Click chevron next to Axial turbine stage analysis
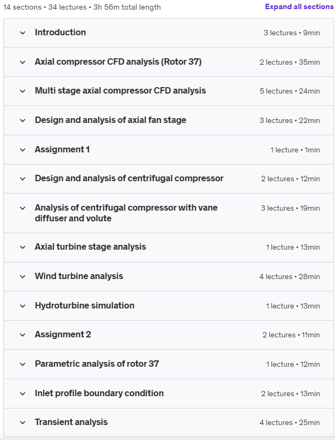Image resolution: width=335 pixels, height=440 pixels. (x=22, y=247)
